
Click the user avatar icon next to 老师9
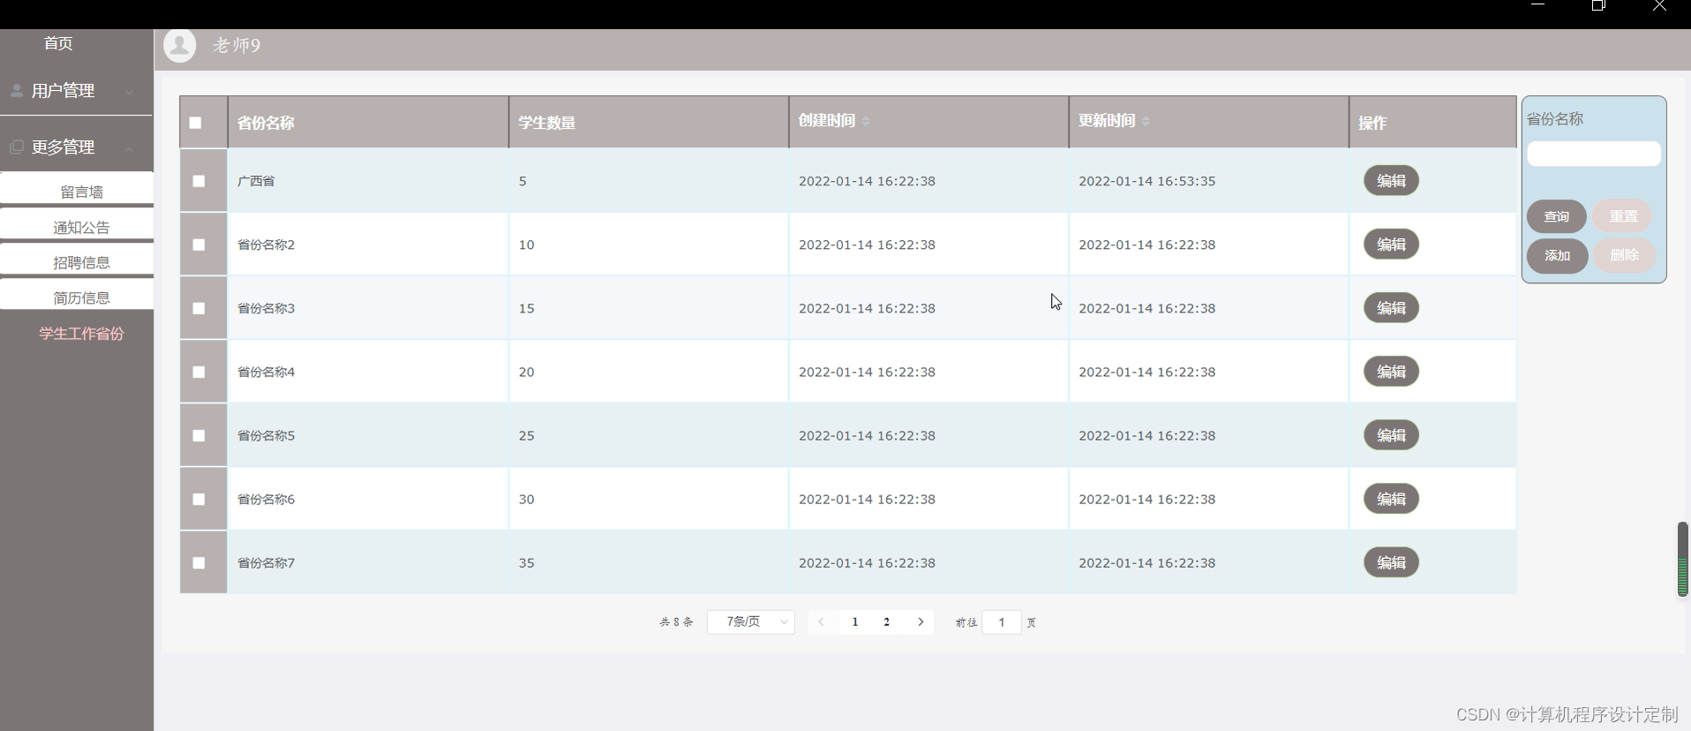coord(180,46)
